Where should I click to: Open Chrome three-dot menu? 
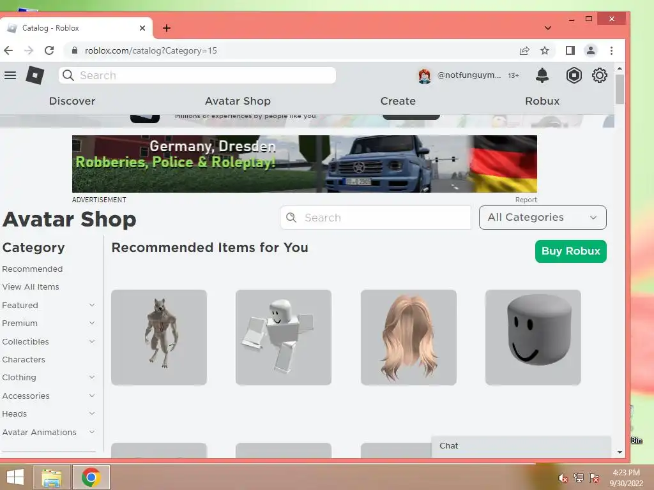611,50
